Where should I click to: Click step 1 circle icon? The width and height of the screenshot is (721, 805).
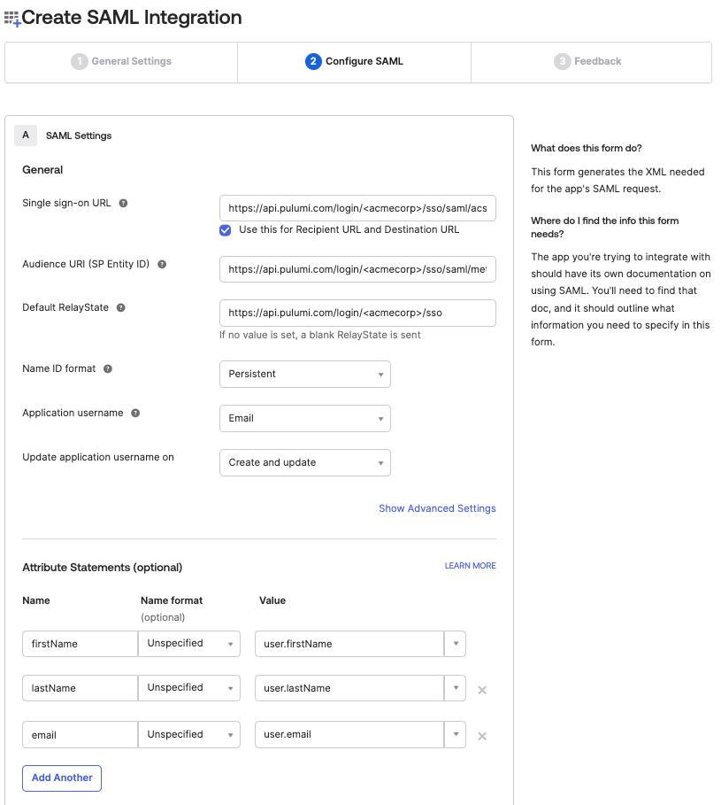79,62
